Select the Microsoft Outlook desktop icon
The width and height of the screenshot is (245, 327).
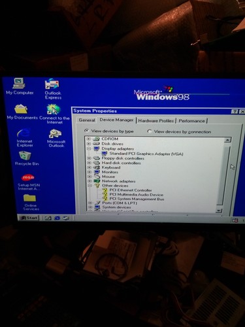click(56, 138)
